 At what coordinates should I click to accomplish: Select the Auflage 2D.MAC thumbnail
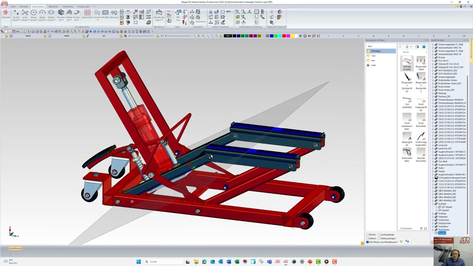(x=407, y=64)
